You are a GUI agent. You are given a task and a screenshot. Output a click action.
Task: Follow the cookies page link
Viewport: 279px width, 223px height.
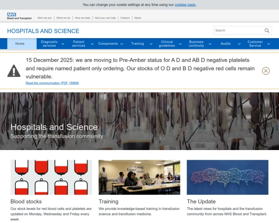[186, 5]
